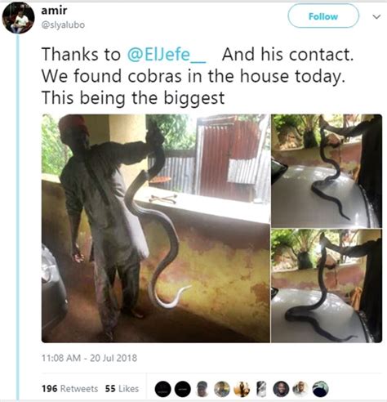Open top-right snake on car photo
The image size is (387, 402).
pyautogui.click(x=327, y=171)
